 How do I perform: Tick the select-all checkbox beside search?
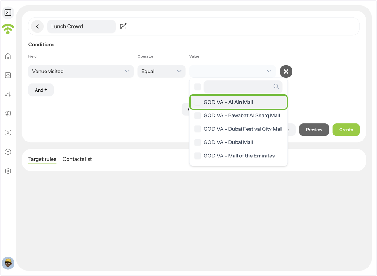pyautogui.click(x=198, y=87)
